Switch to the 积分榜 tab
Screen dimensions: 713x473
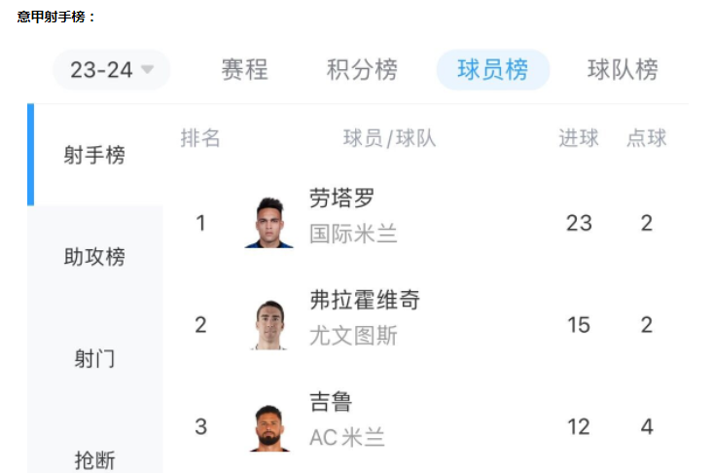pyautogui.click(x=362, y=69)
